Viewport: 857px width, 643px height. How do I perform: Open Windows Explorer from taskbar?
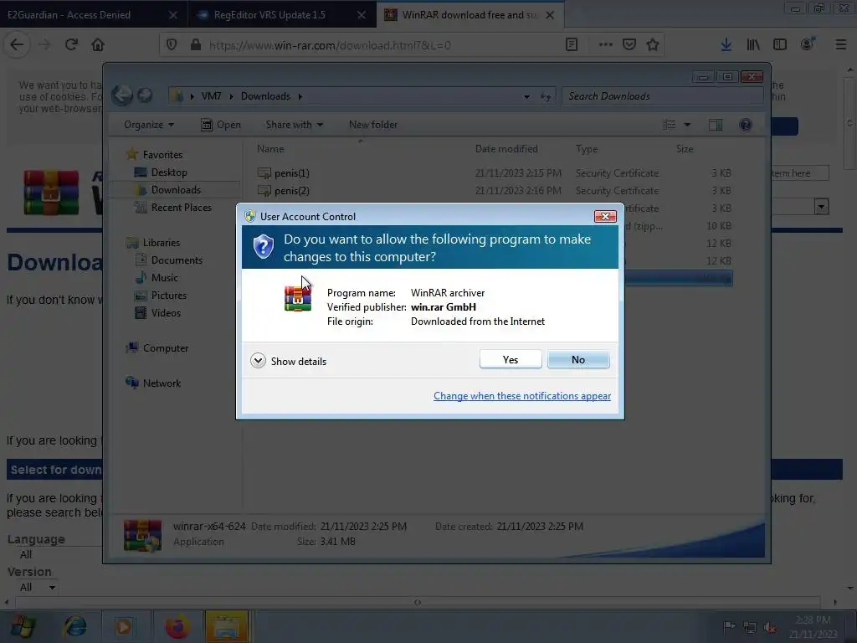point(227,626)
